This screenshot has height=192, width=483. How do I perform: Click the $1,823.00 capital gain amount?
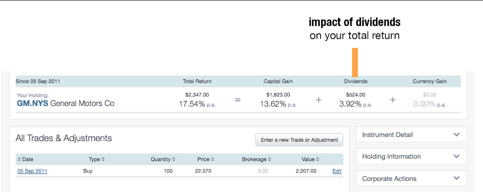(x=278, y=95)
